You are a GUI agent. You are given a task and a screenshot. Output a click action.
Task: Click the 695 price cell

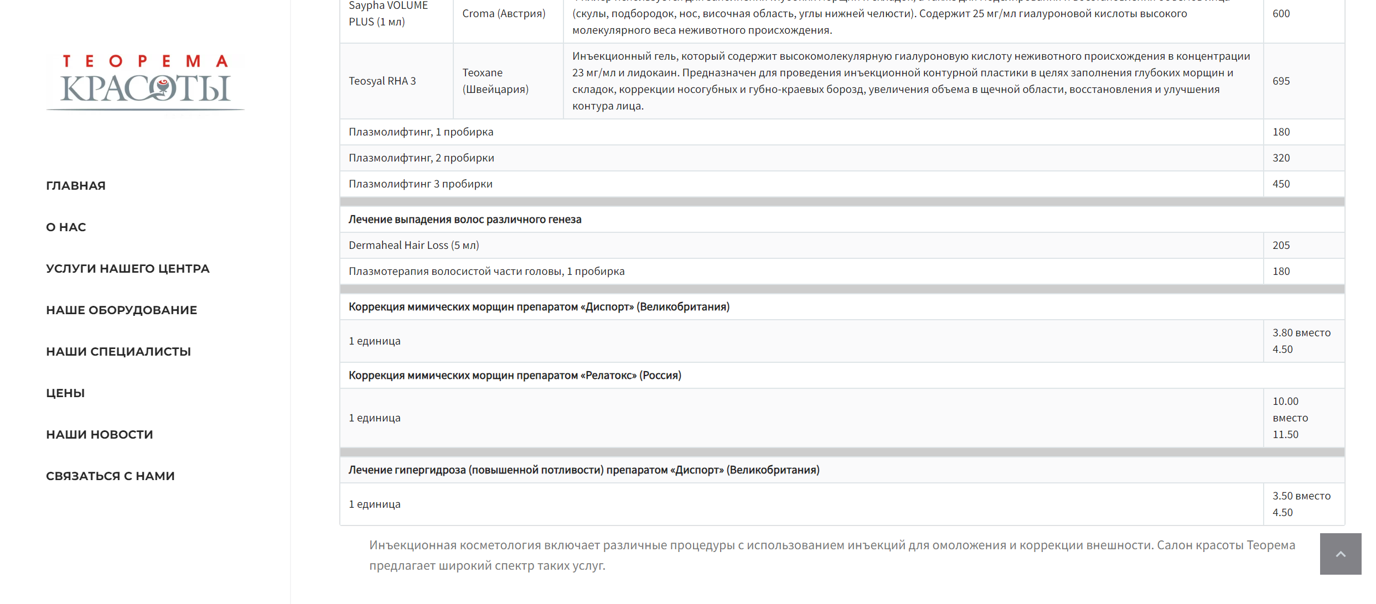pyautogui.click(x=1281, y=81)
